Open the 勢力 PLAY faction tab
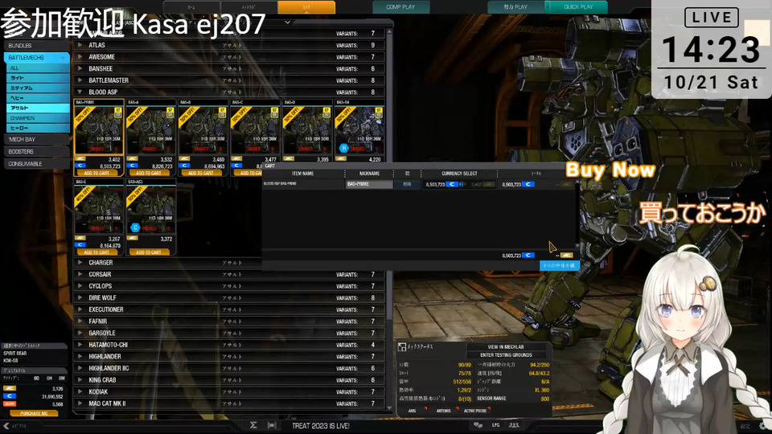772x434 pixels. [515, 7]
